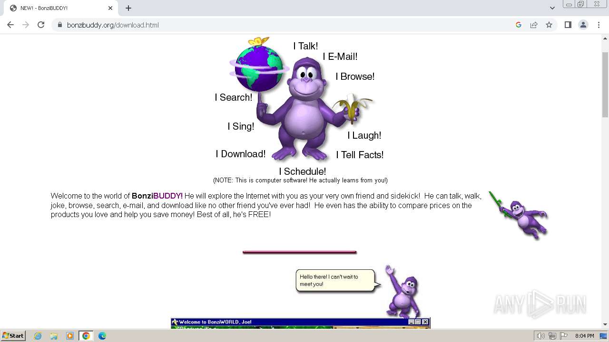Viewport: 609px width, 342px height.
Task: Click the 'Hello there!' speech bubble
Action: pyautogui.click(x=337, y=280)
